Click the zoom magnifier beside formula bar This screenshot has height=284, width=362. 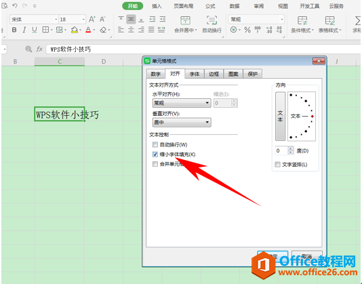pyautogui.click(x=28, y=49)
